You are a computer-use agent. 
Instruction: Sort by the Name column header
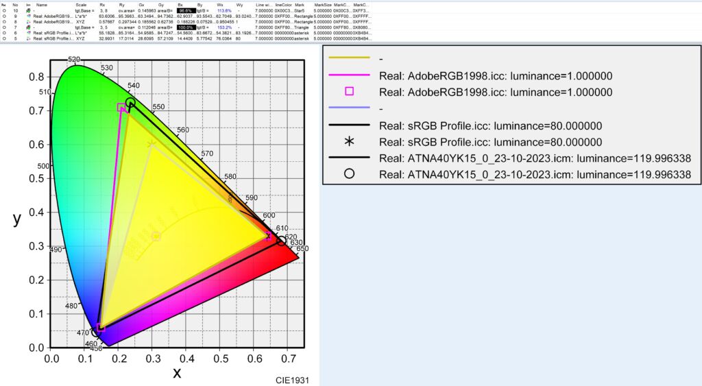[x=42, y=5]
